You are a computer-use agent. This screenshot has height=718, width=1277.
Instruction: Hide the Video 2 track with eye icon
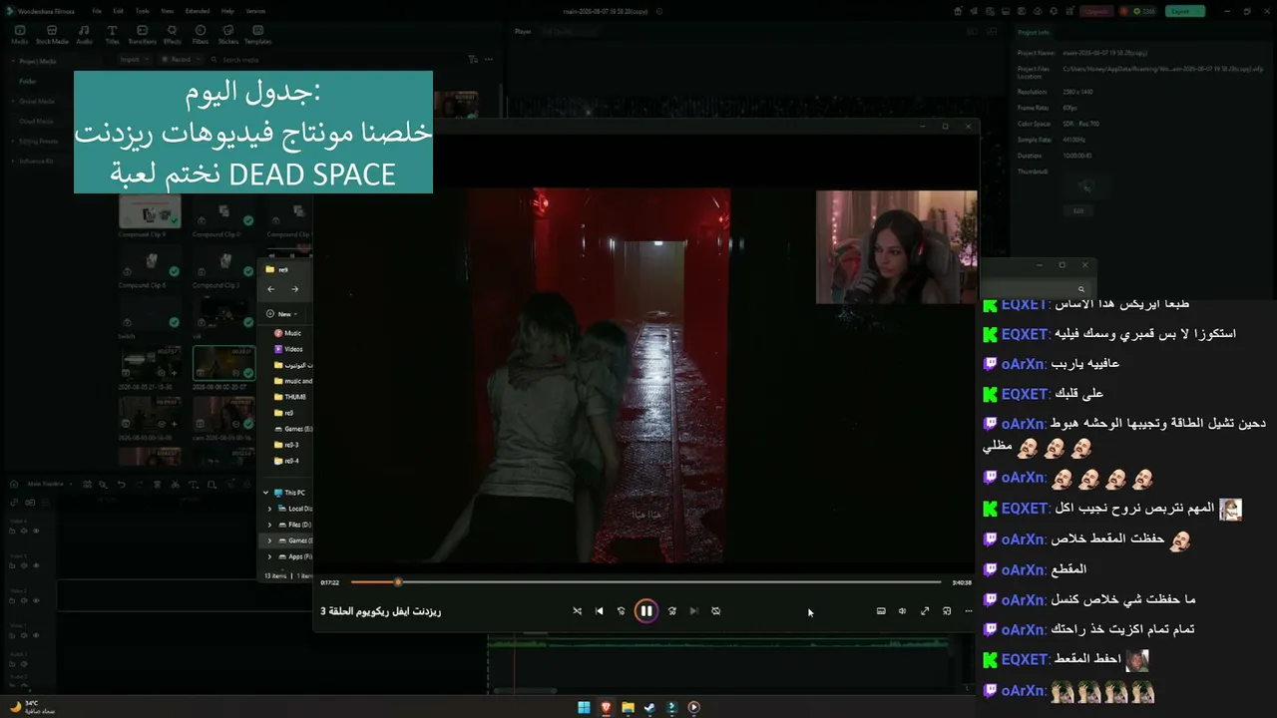(36, 600)
